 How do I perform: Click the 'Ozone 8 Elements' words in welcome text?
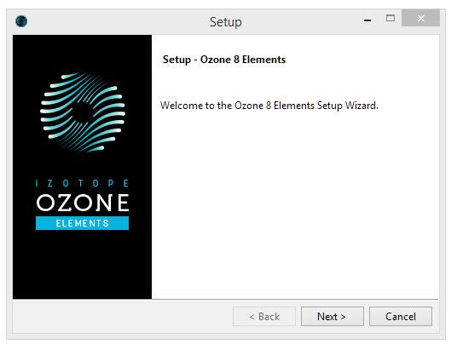pyautogui.click(x=275, y=106)
